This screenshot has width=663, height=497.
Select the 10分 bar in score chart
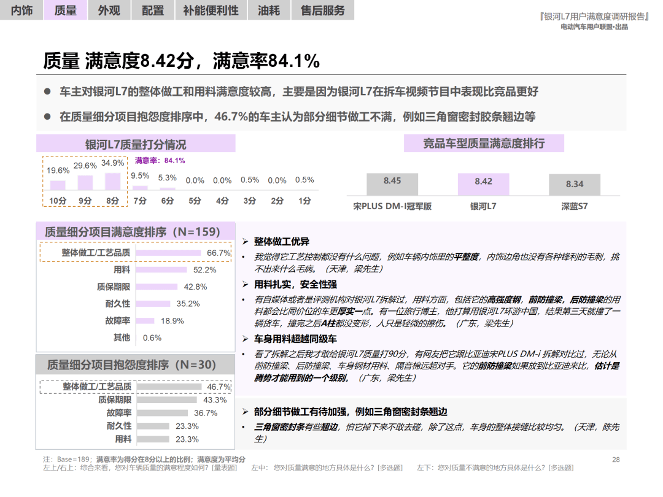click(x=58, y=185)
